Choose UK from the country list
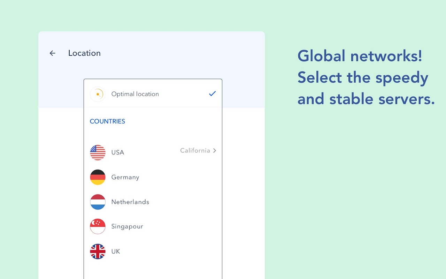This screenshot has width=446, height=279. coord(153,251)
